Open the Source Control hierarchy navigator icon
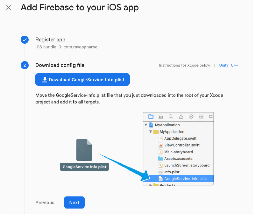This screenshot has width=253, height=214. coord(161,117)
